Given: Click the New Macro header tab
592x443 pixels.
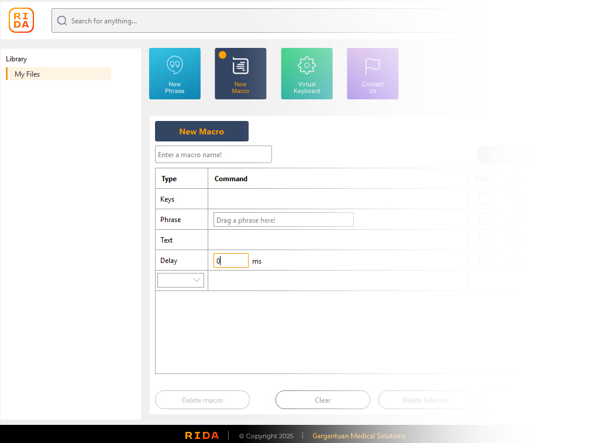Looking at the screenshot, I should [x=201, y=131].
